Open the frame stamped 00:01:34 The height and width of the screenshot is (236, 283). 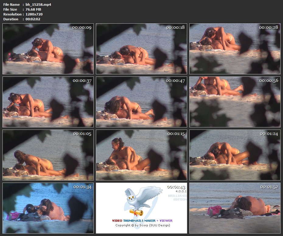[48, 208]
